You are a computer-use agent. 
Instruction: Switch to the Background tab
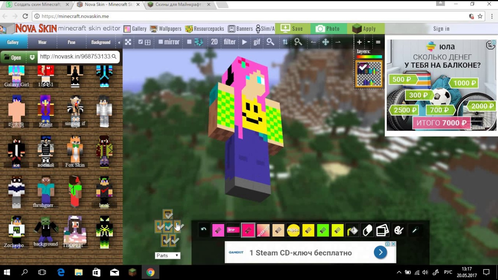pos(101,42)
